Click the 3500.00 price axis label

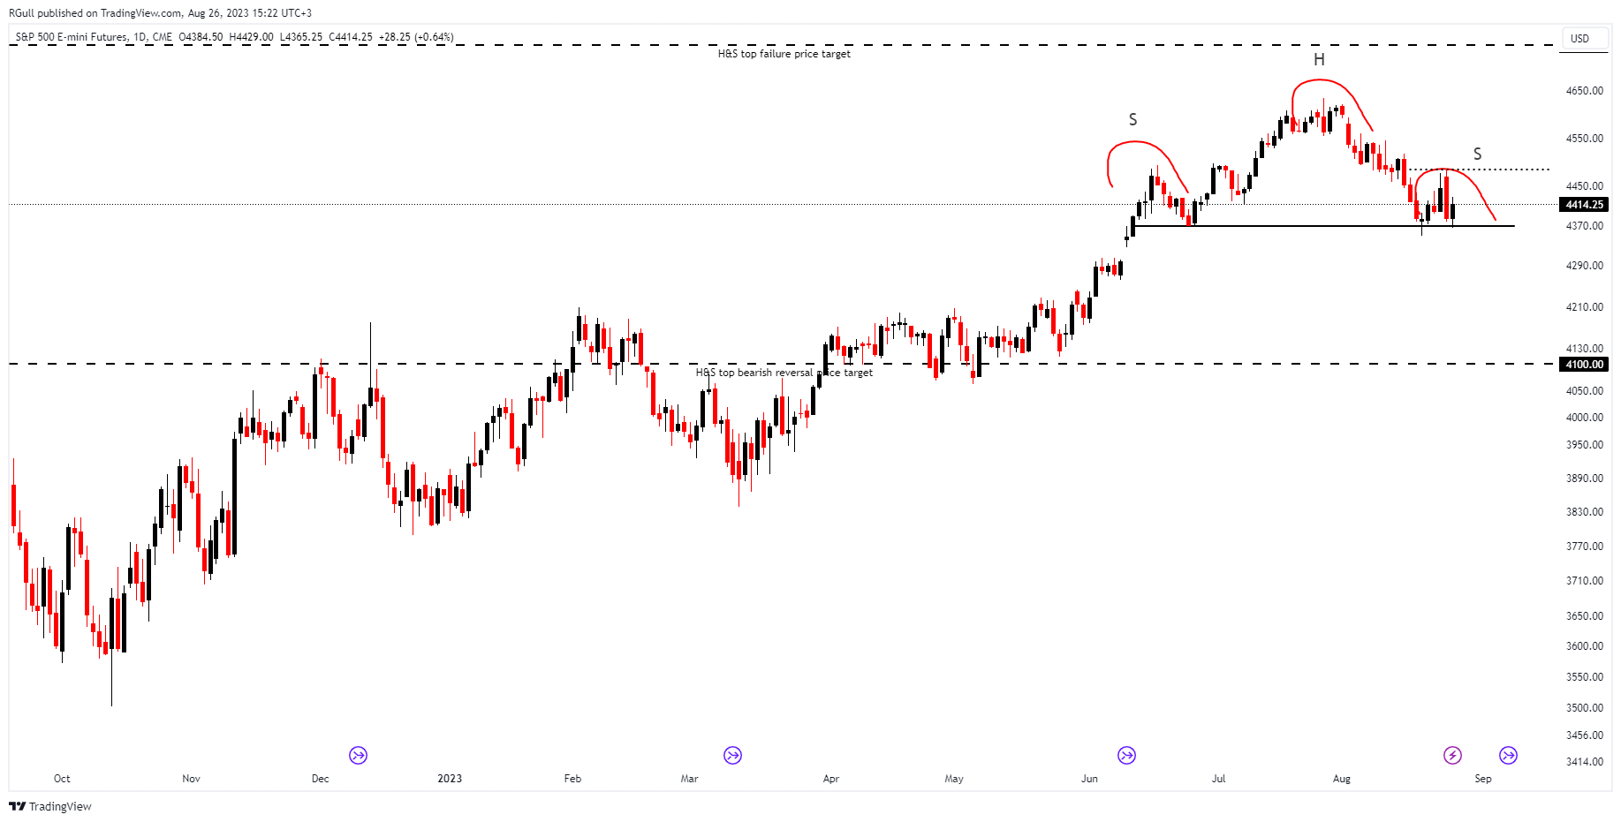[x=1584, y=708]
